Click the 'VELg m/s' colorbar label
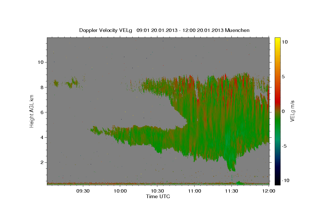Screen dimensions: 333x222 (292, 111)
